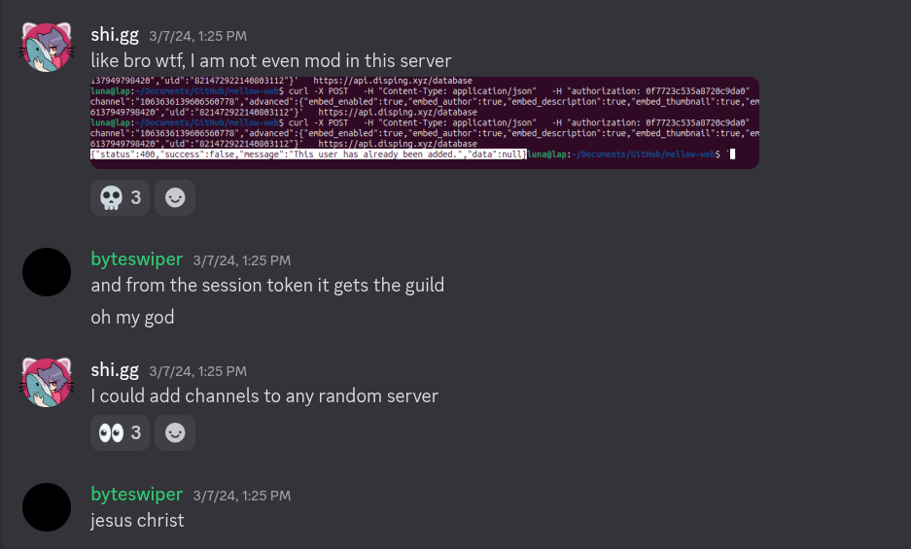Image resolution: width=911 pixels, height=549 pixels.
Task: Click timestamp on the "like bro wtf" message
Action: point(197,36)
